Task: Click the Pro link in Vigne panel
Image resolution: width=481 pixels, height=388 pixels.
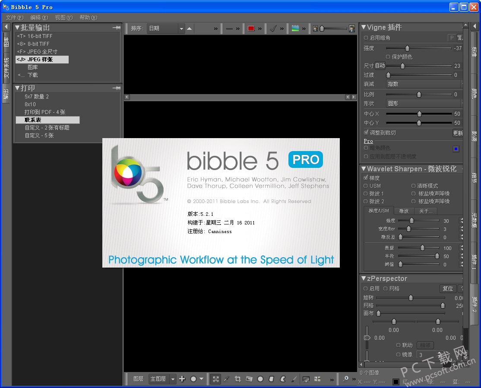Action: click(x=368, y=141)
